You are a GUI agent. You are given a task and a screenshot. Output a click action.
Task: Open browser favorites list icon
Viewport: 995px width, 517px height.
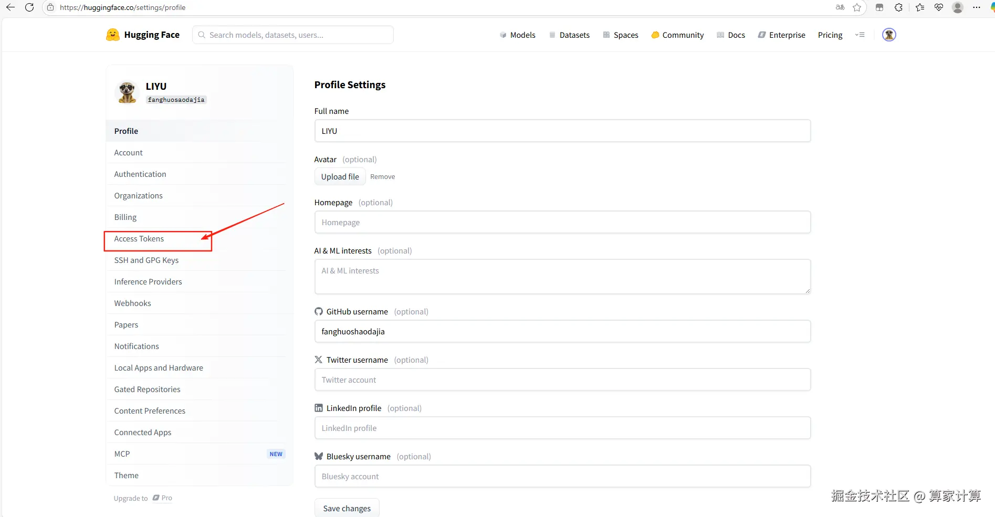[920, 7]
